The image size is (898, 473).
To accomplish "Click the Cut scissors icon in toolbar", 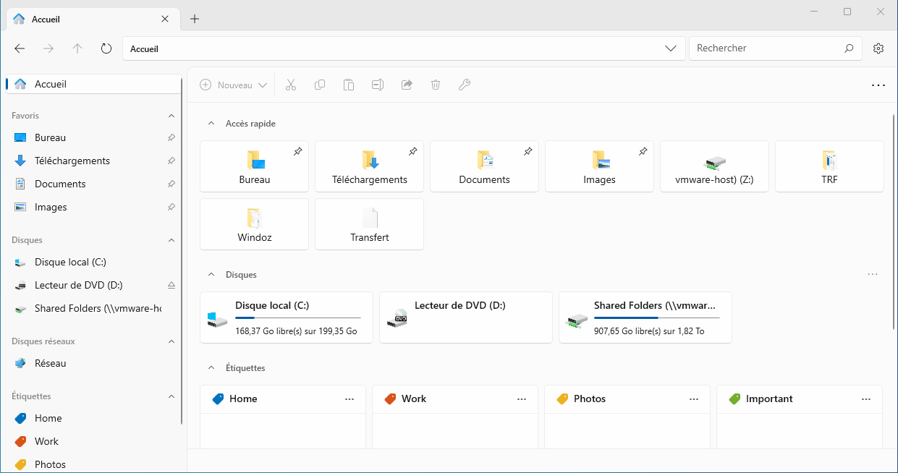I will coord(291,85).
